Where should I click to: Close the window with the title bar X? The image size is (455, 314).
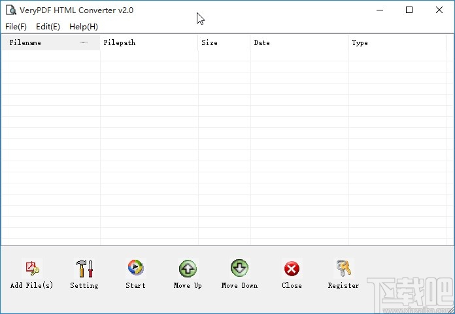coord(439,10)
